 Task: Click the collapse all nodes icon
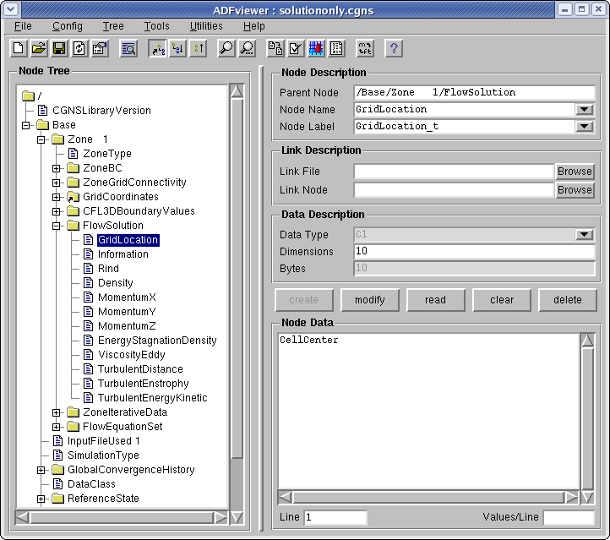coord(199,48)
